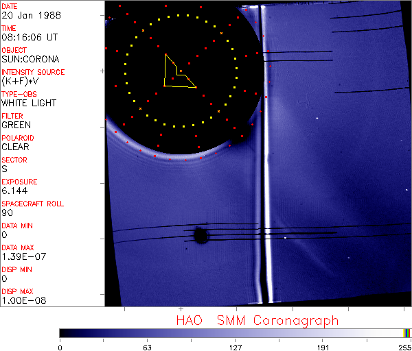This screenshot has height=351, width=412.
Task: Click the 63 label under the color bar
Action: pos(147,347)
